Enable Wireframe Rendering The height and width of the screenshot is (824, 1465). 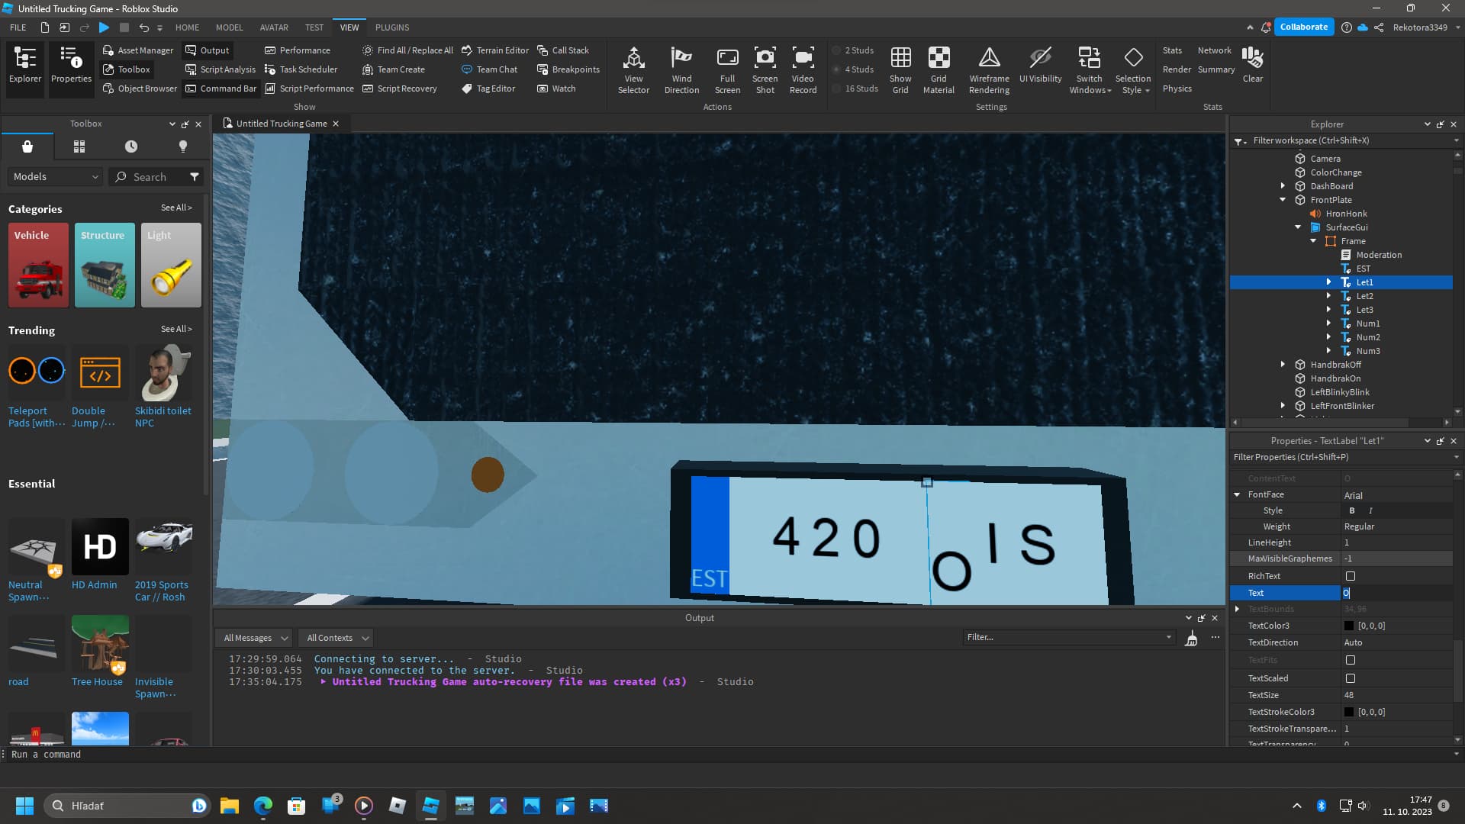coord(989,69)
